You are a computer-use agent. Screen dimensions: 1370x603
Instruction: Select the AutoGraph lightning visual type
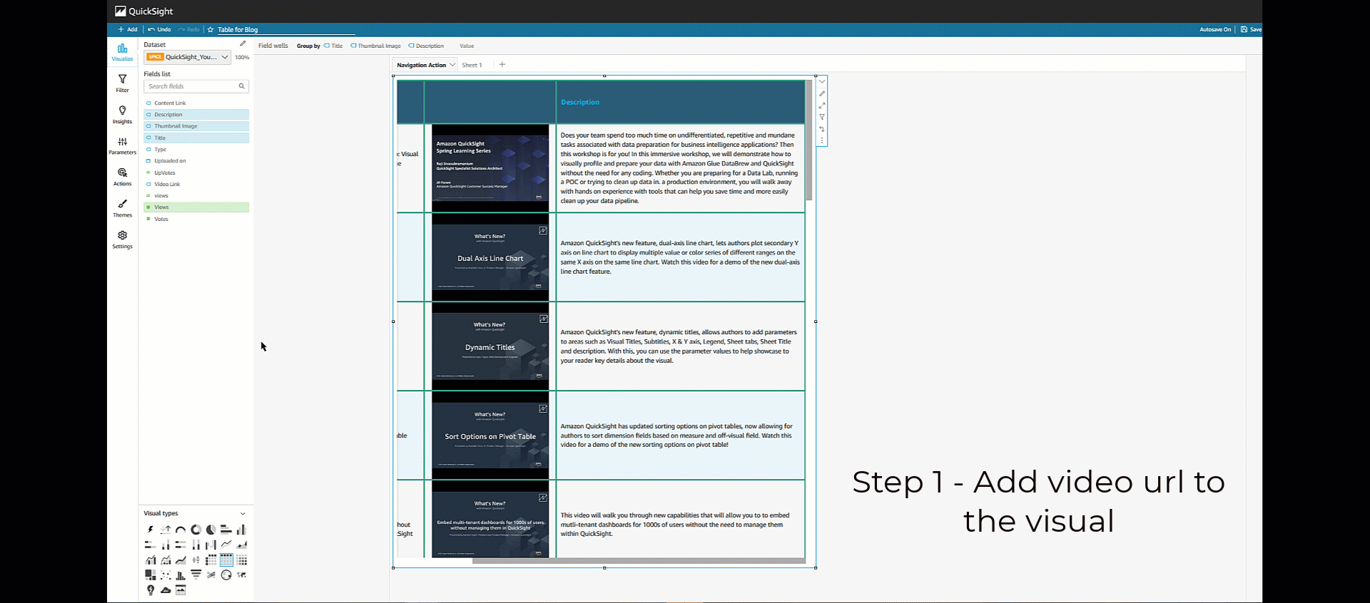(151, 530)
